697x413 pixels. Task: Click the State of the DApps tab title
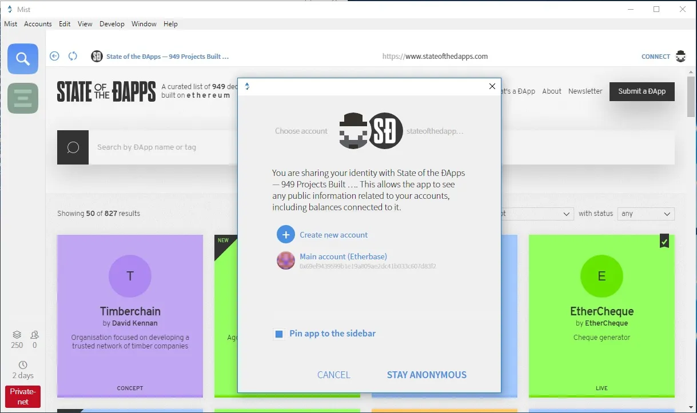click(x=168, y=57)
